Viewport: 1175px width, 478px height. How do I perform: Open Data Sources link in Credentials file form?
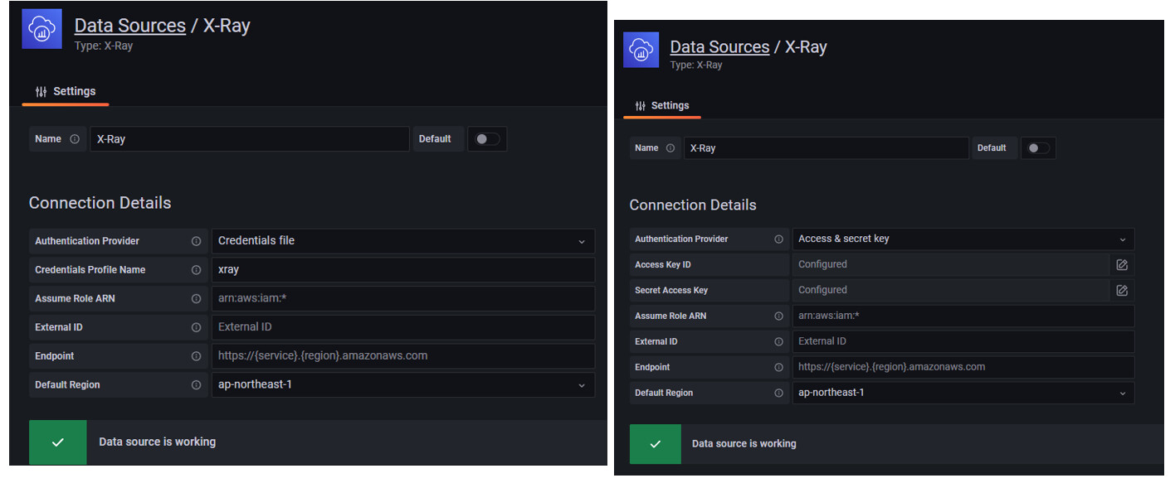pyautogui.click(x=130, y=26)
